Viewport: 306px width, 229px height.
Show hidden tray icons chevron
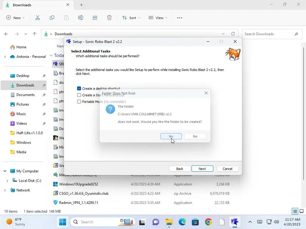[250, 222]
